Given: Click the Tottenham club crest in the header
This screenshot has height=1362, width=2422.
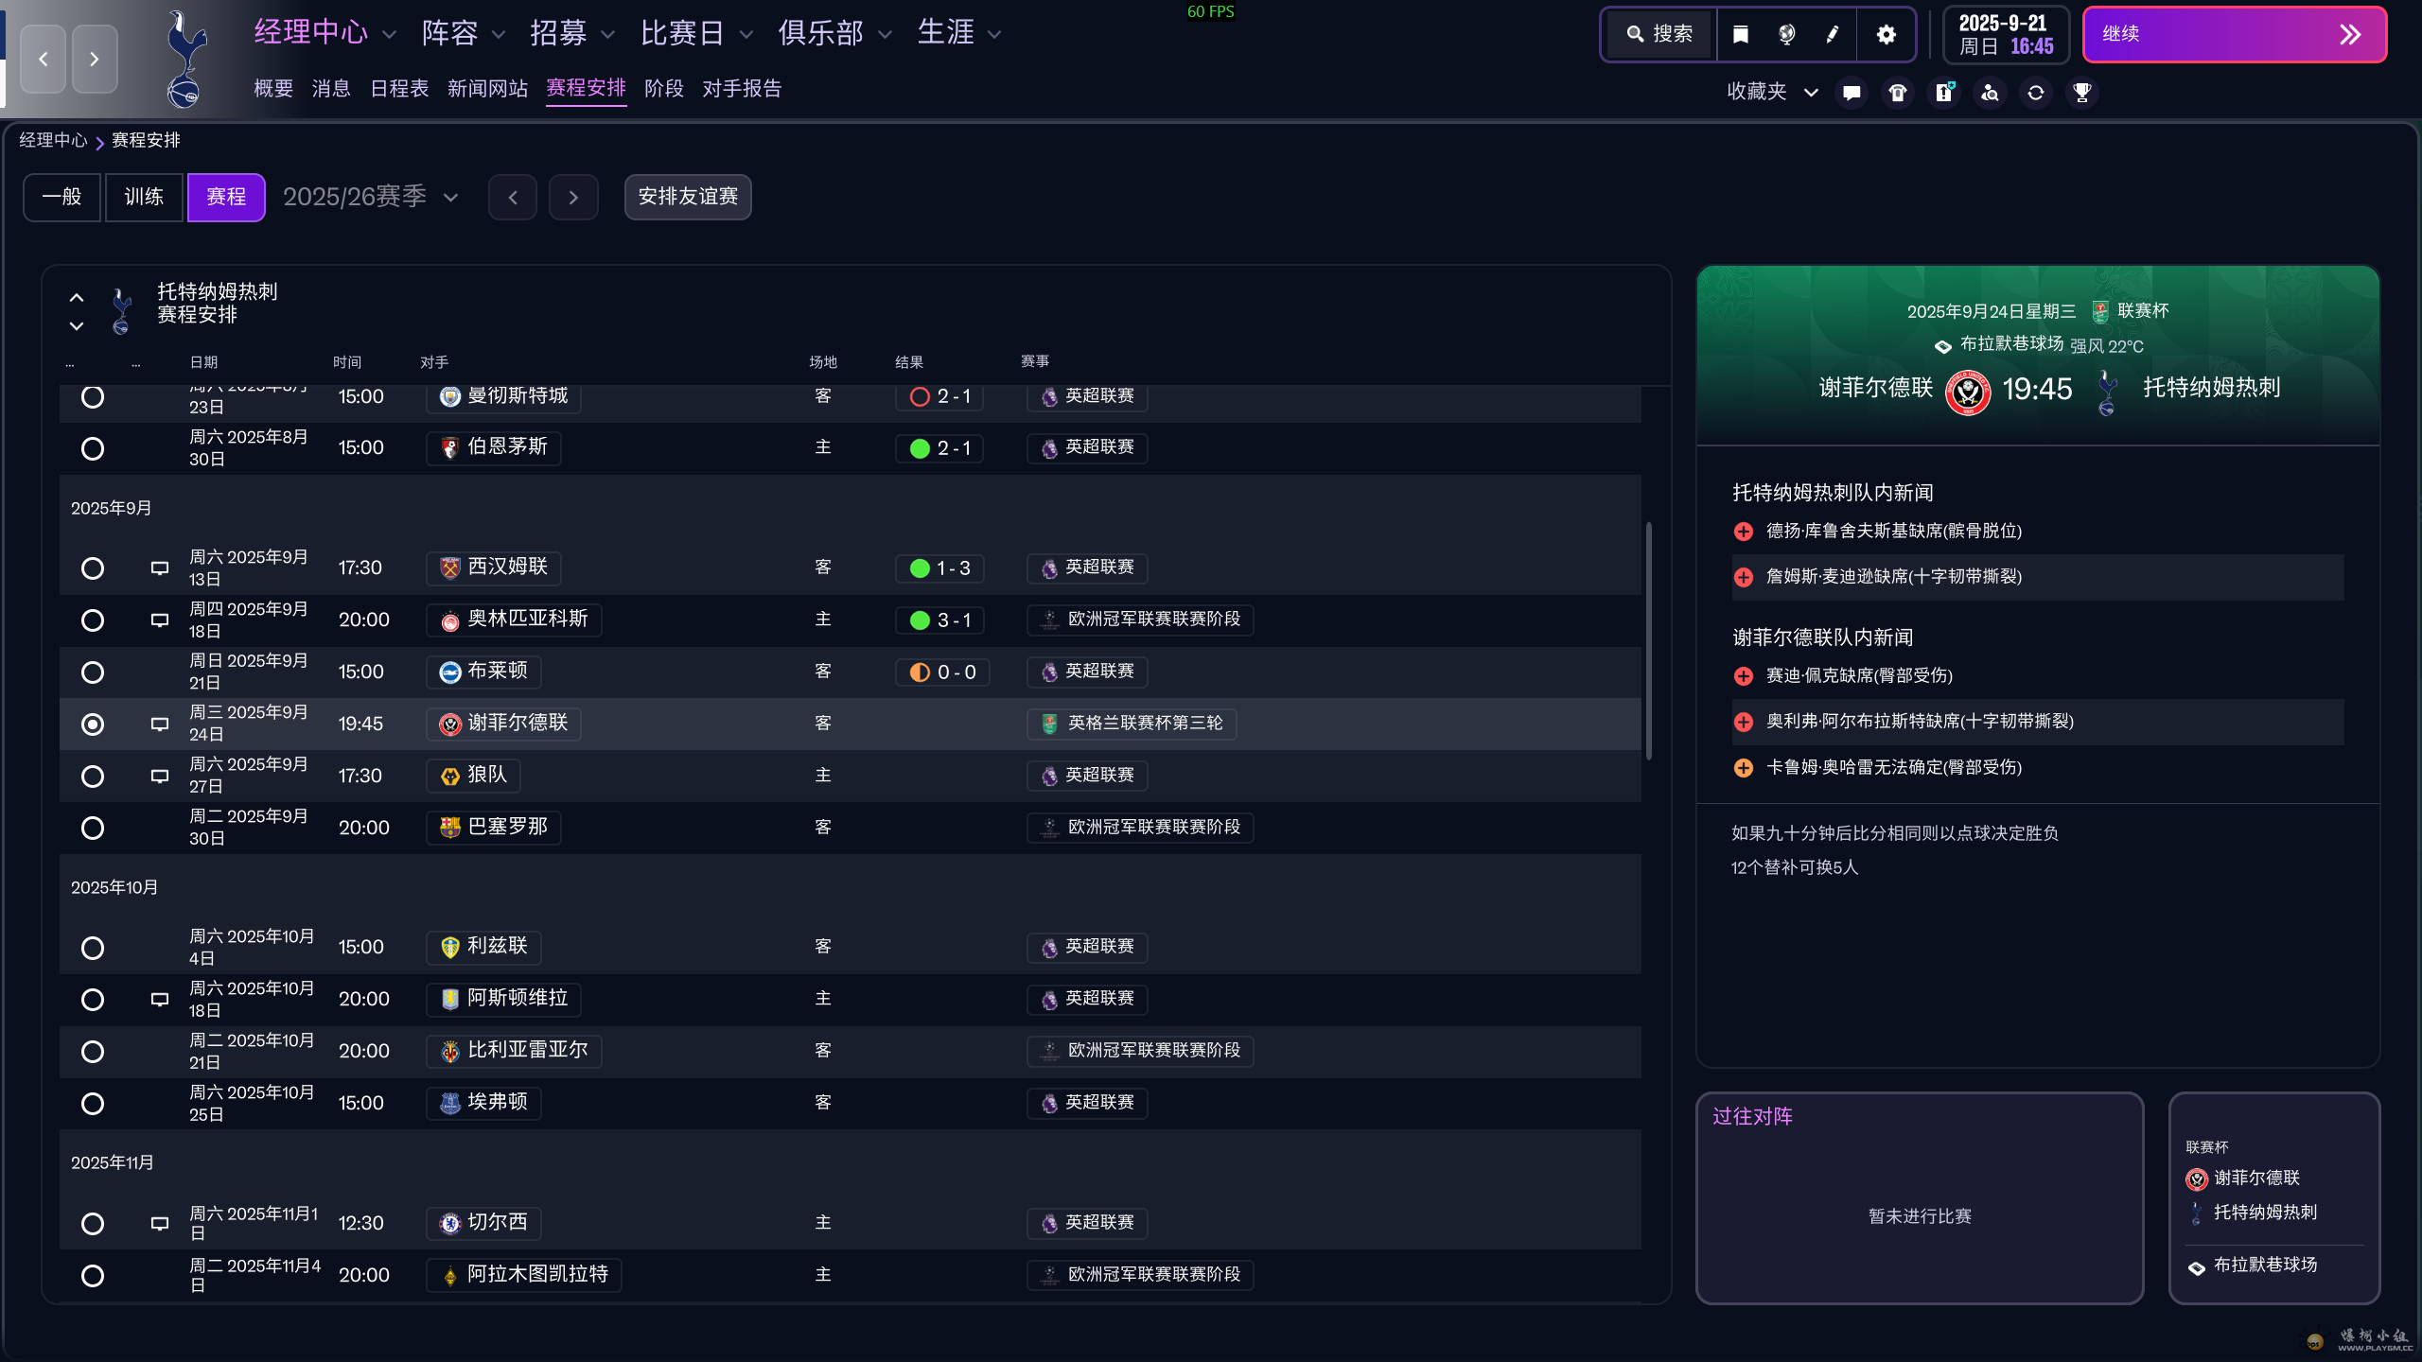Looking at the screenshot, I should pos(185,59).
